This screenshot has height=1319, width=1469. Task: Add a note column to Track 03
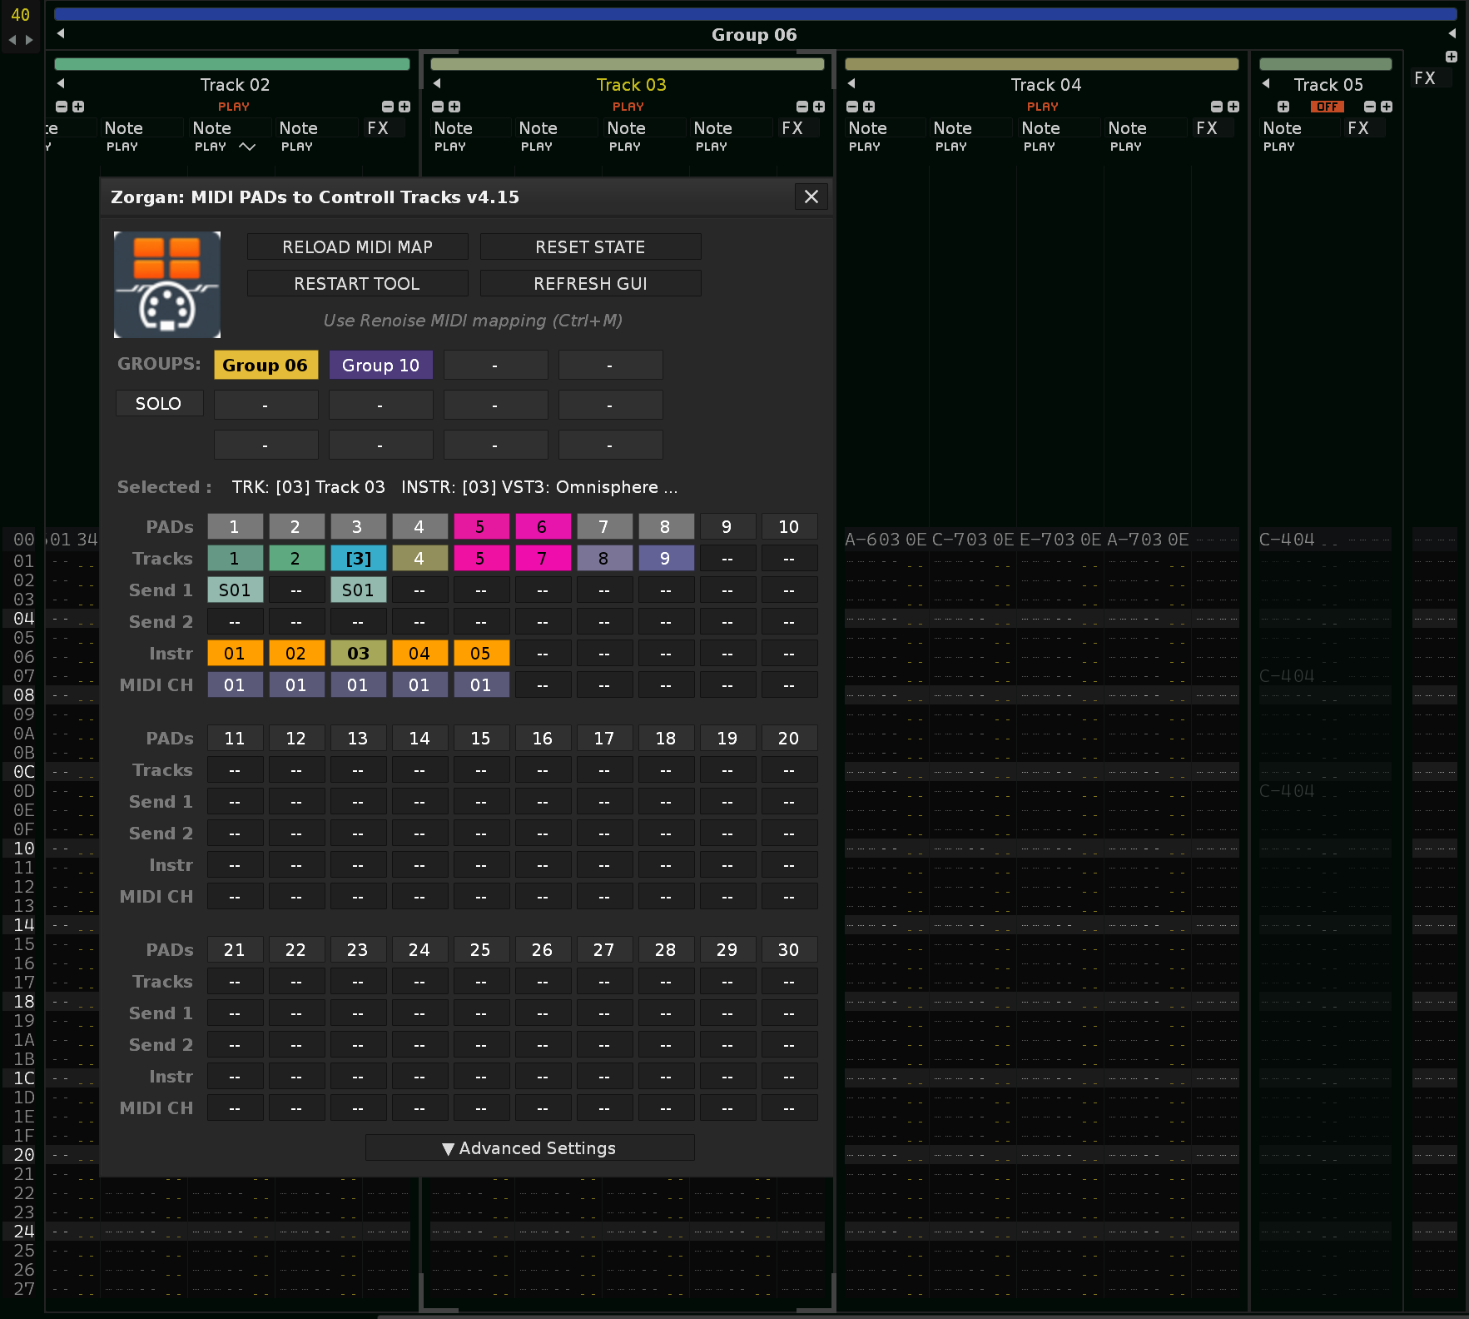point(454,107)
